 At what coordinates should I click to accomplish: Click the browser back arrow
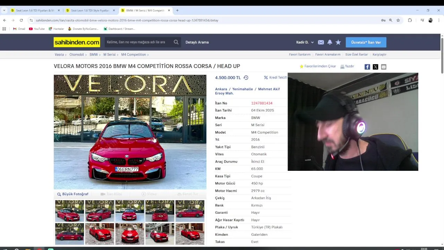tap(5, 20)
